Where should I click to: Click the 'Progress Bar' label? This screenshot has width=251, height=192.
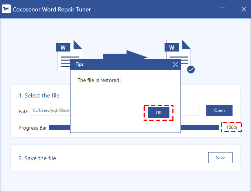tap(32, 128)
